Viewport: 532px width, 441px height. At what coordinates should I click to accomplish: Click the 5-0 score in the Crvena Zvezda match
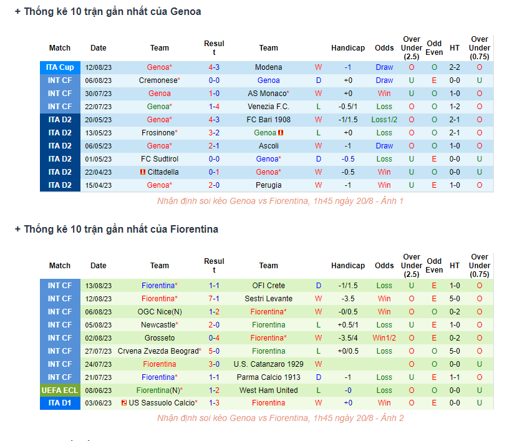click(214, 351)
